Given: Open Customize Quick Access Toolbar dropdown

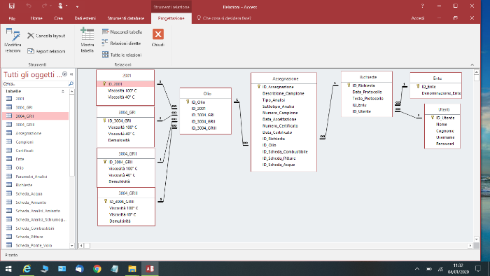Looking at the screenshot, I should 77,6.
